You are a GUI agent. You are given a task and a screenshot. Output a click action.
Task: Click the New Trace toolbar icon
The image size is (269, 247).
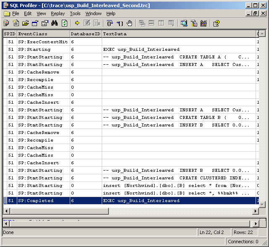(x=6, y=23)
